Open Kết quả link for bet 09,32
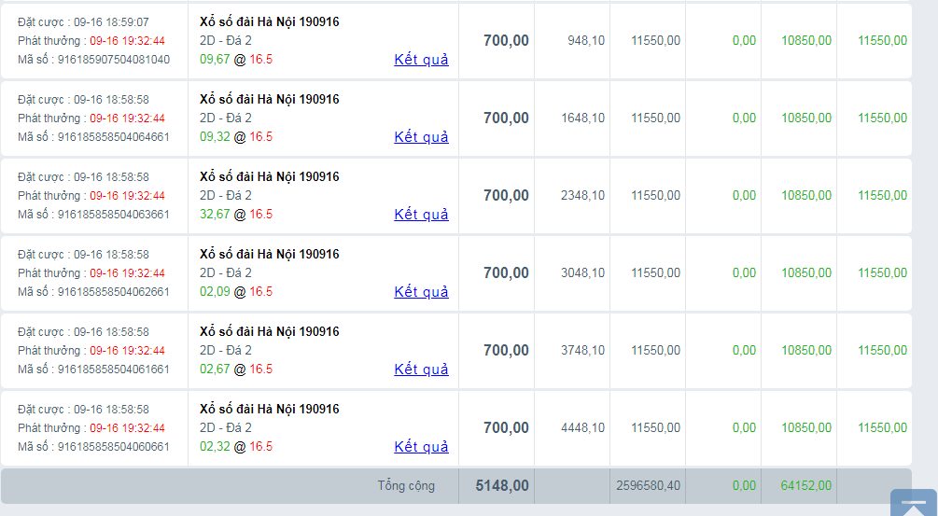 (421, 137)
